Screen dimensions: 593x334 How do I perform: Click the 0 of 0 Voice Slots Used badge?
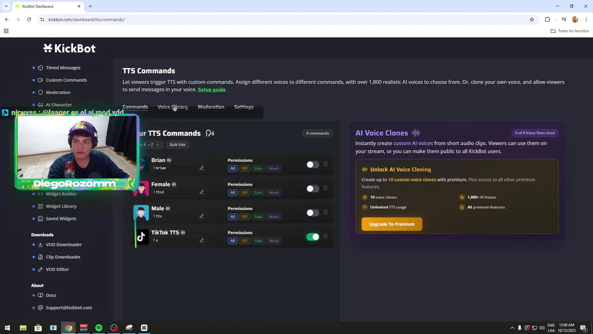point(535,133)
